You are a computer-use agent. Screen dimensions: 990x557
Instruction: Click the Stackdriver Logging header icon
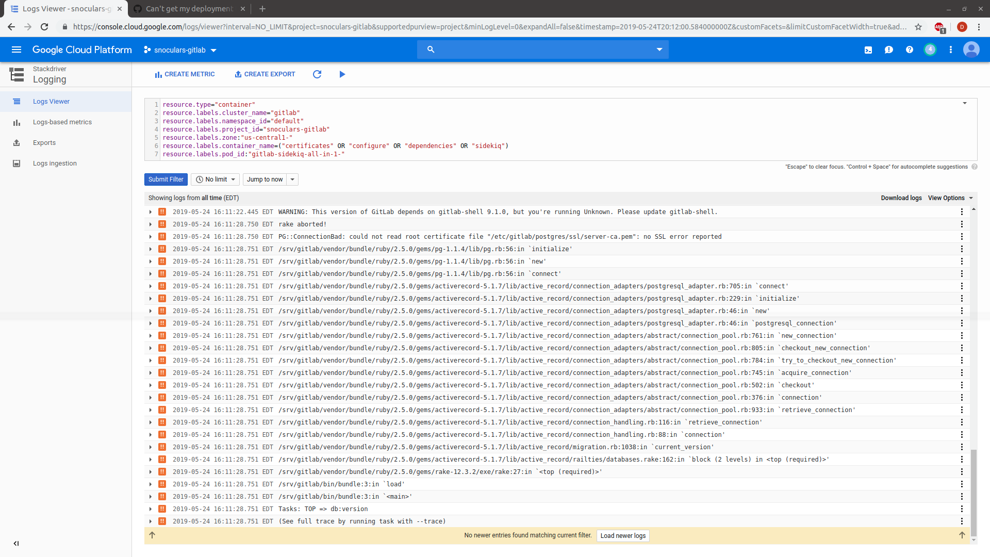(x=16, y=74)
